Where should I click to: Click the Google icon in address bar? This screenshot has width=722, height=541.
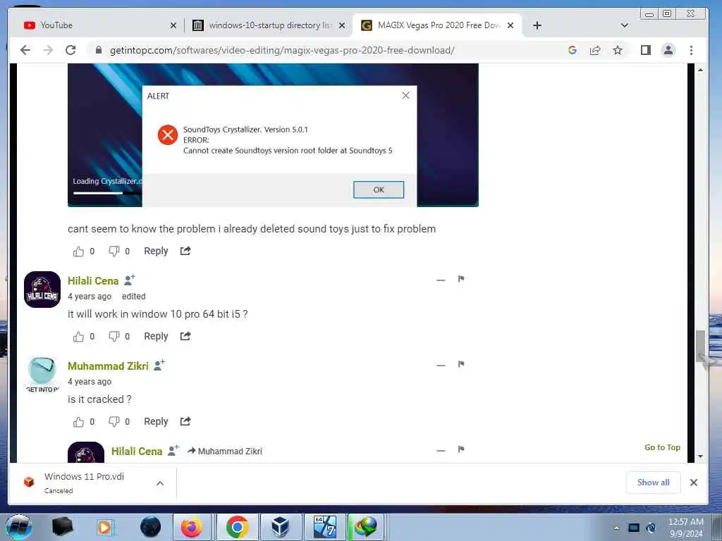tap(573, 50)
